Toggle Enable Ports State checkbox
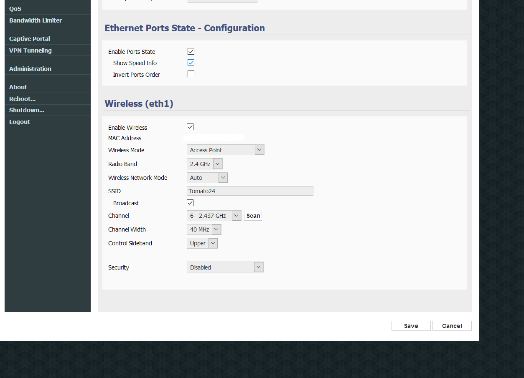The width and height of the screenshot is (524, 378). coord(191,51)
